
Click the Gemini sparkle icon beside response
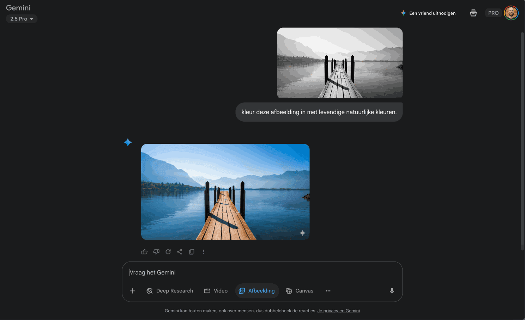point(128,142)
